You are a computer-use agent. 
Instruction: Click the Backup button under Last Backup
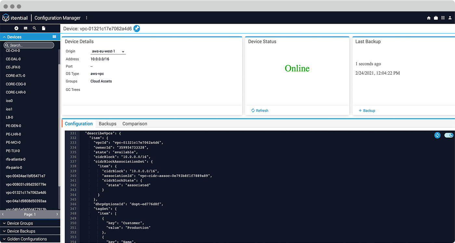tap(367, 110)
